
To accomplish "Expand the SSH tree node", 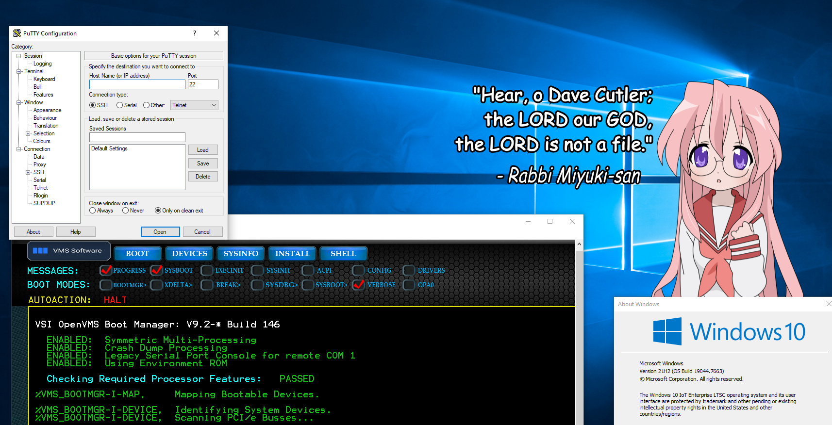I will click(x=28, y=172).
